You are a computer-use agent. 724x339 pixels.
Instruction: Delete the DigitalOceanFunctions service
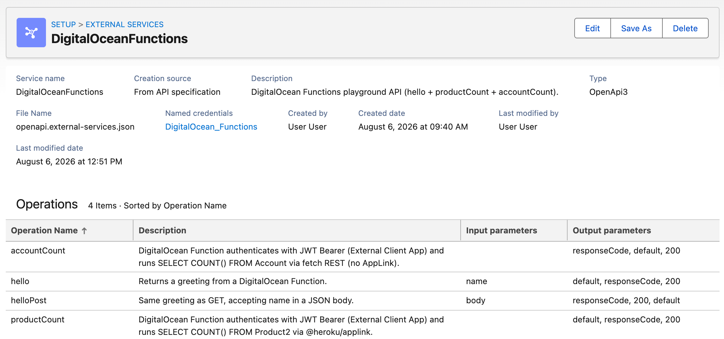[685, 28]
